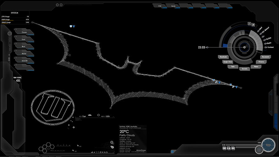279x157 pixels.
Task: Click the download arrow network indicator
Action: (78, 146)
